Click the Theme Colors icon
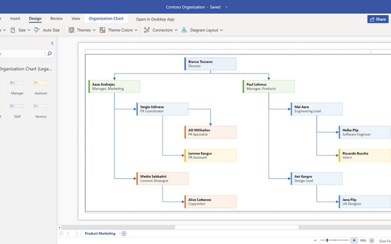Viewport: 391px width, 244px height. (103, 30)
